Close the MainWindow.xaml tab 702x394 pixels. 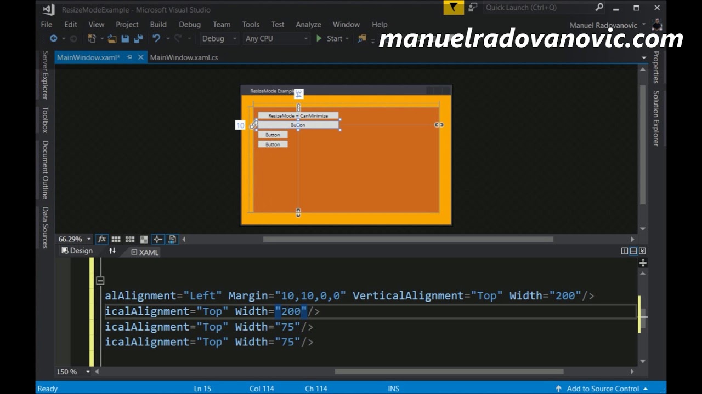(x=141, y=57)
